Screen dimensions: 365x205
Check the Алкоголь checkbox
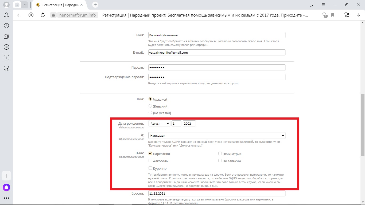point(150,161)
